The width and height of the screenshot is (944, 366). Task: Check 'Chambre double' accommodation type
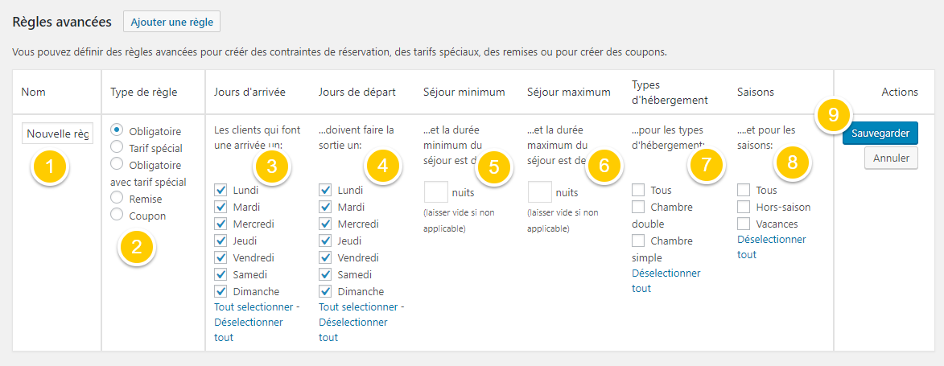(638, 208)
